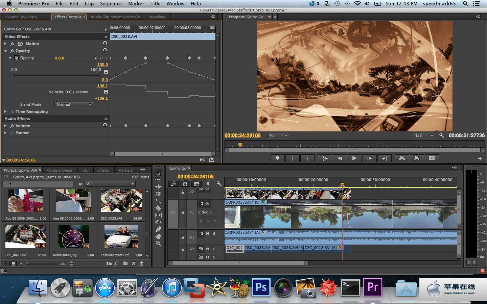This screenshot has width=487, height=304.
Task: Click the Export Frame camera icon
Action: click(x=432, y=158)
